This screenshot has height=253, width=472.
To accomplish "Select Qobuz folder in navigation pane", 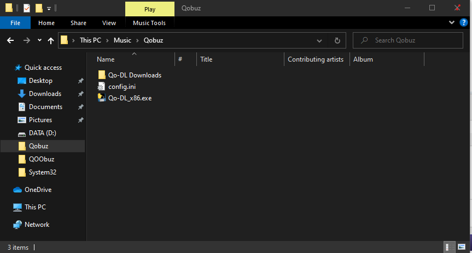I will 43,146.
